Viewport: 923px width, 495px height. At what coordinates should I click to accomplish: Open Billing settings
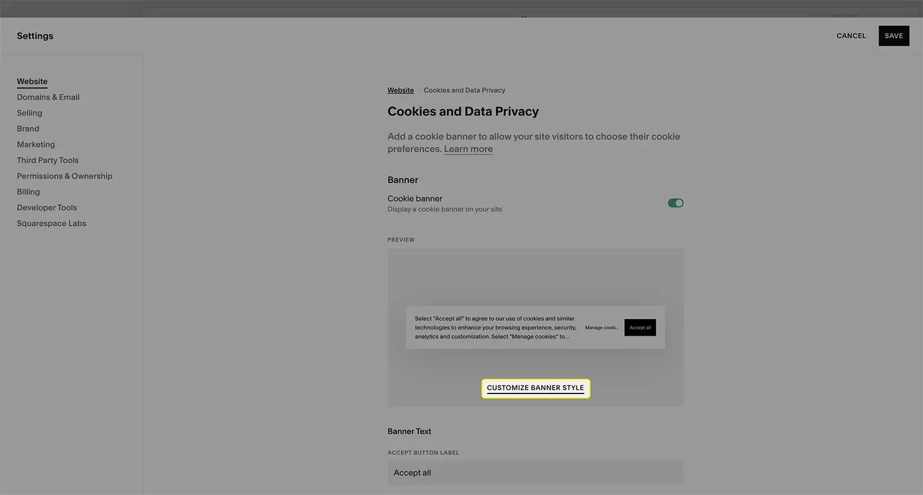tap(28, 192)
